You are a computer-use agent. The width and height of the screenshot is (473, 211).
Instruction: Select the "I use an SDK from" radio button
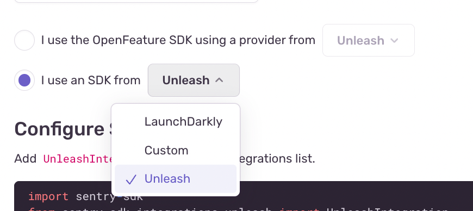click(24, 80)
